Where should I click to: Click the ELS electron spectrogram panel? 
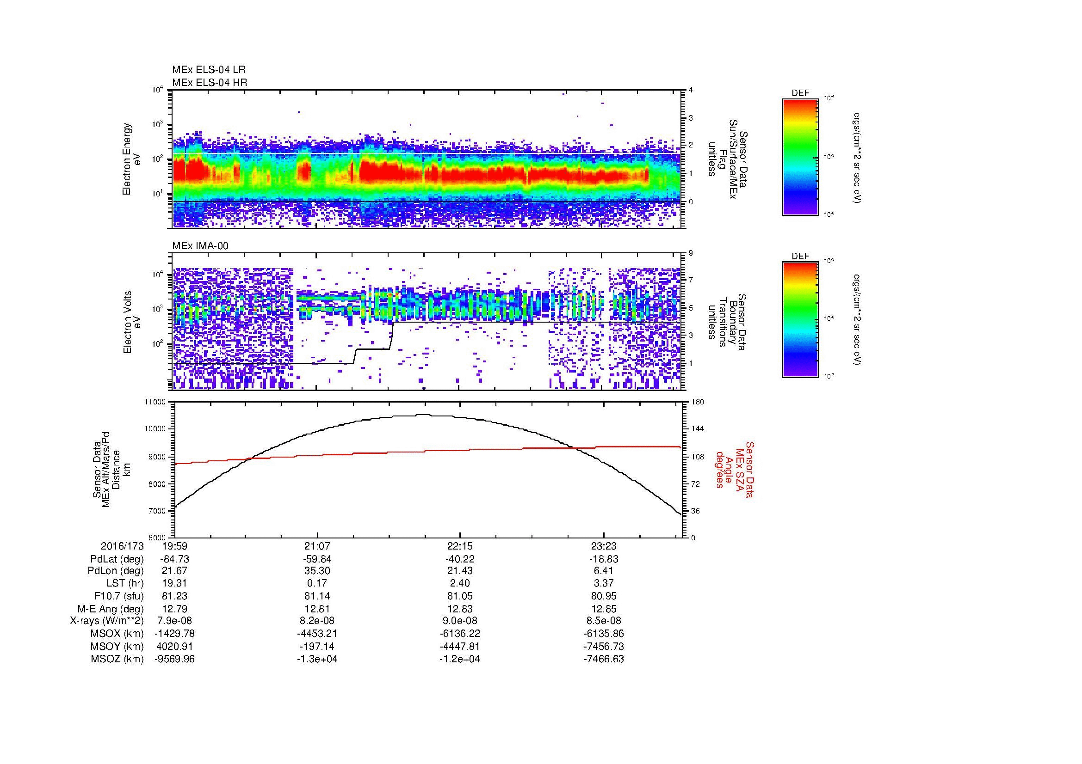[427, 159]
